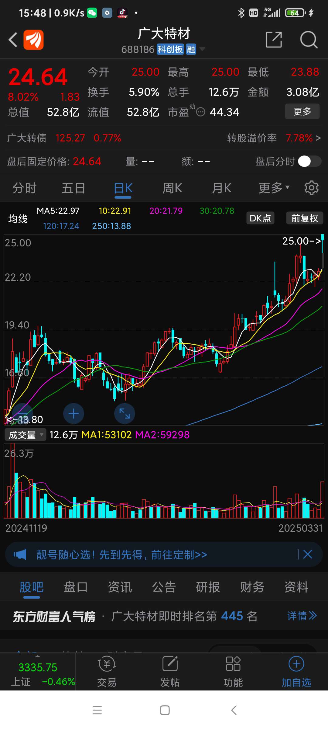Tap the 20250331 end date label
The image size is (328, 730).
tap(300, 528)
